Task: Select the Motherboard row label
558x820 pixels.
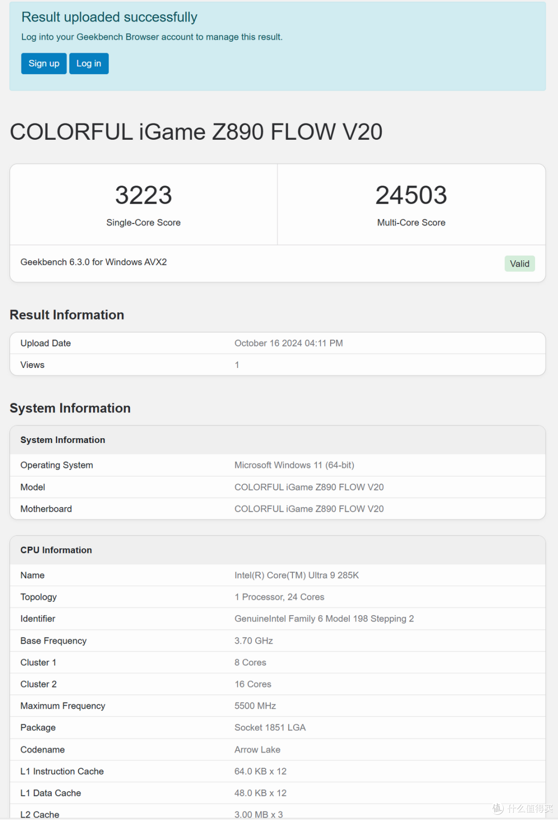Action: 46,509
